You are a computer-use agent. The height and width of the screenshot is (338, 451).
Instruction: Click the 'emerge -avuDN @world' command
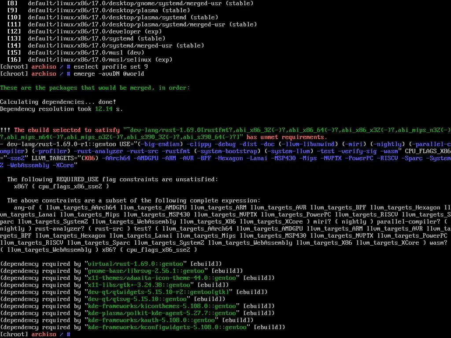pyautogui.click(x=109, y=74)
